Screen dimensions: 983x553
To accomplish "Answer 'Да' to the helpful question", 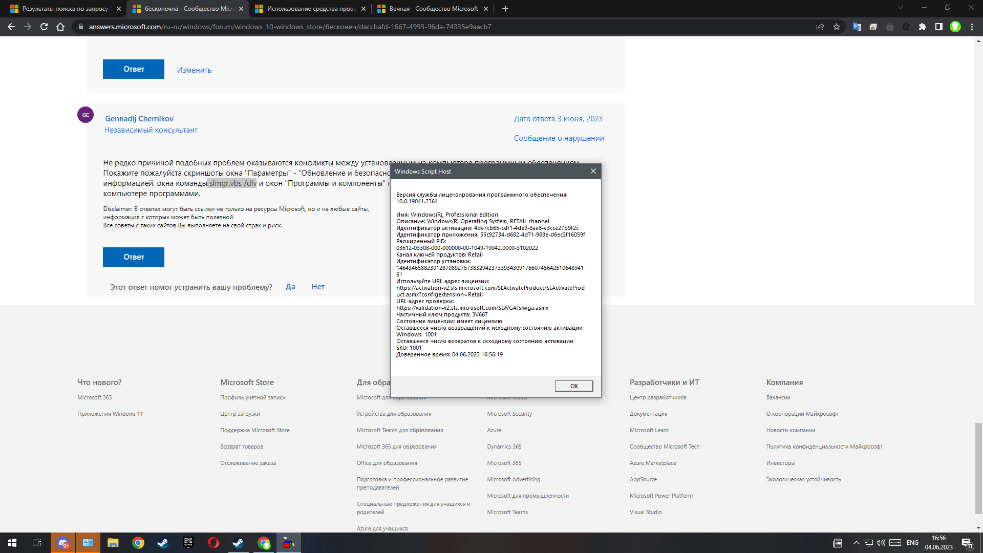I will [x=290, y=287].
